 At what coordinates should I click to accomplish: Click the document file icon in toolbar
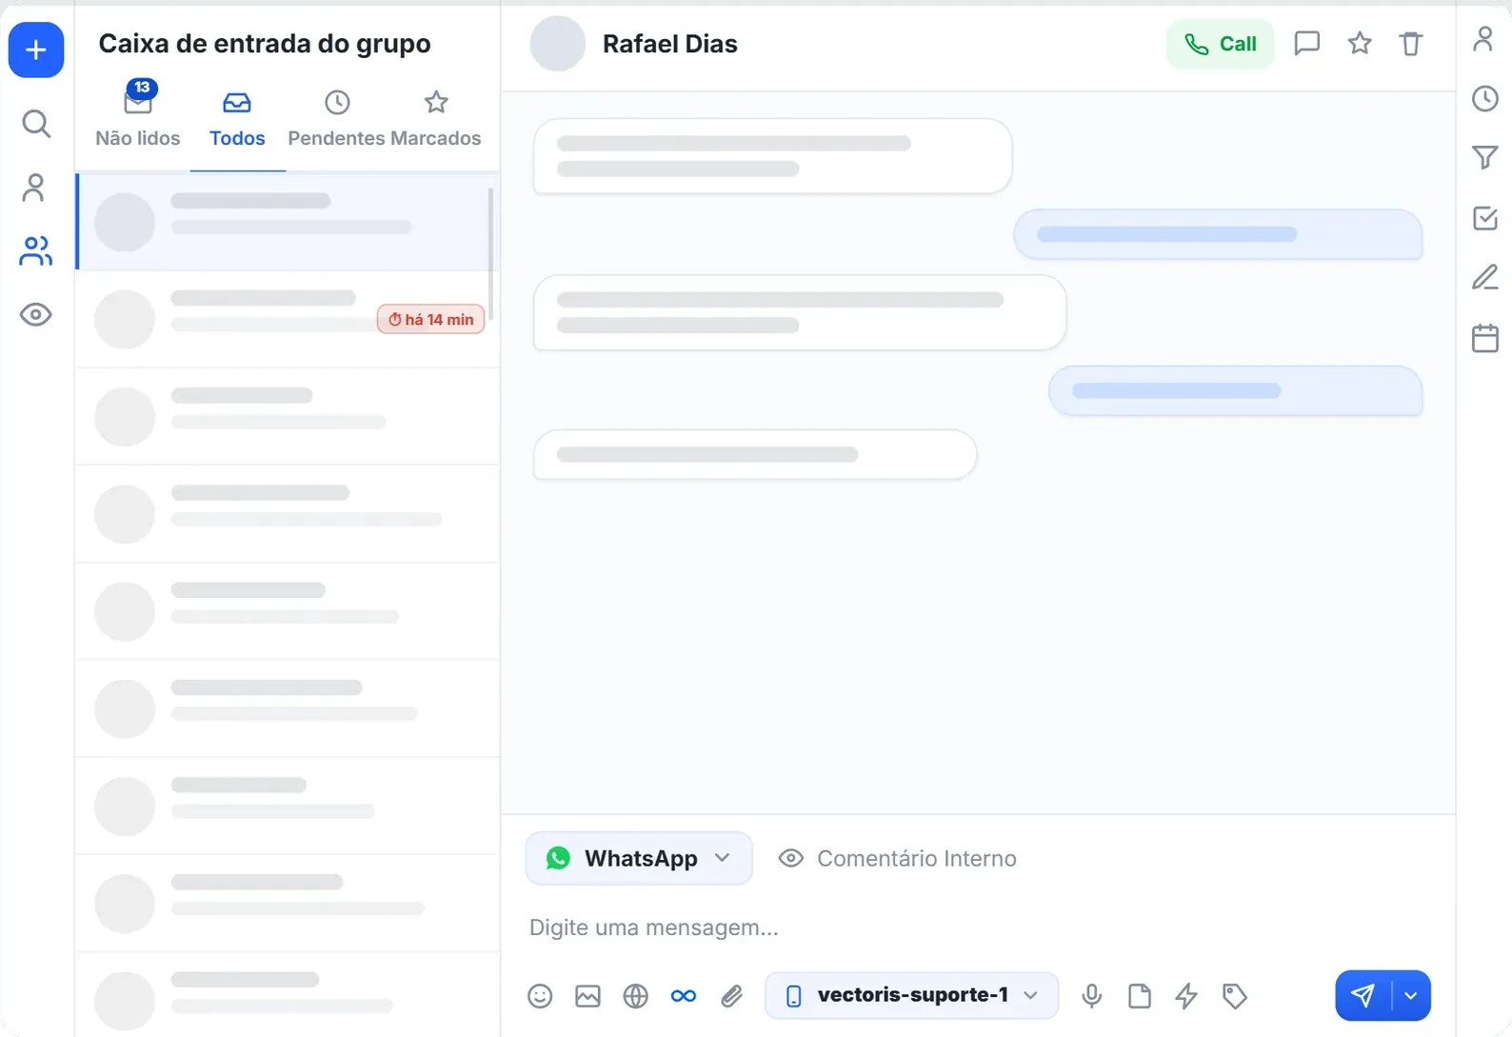point(1140,996)
